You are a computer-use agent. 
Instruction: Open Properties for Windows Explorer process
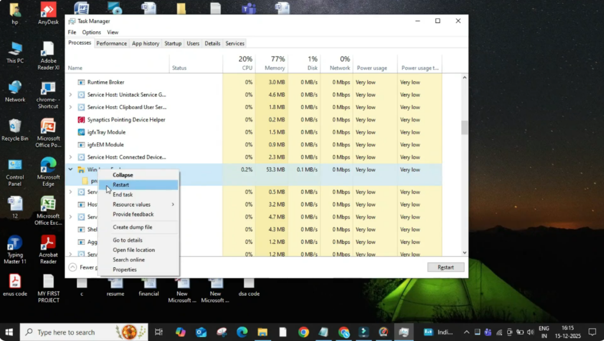point(125,269)
